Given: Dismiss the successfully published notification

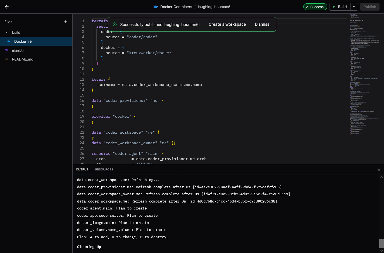Looking at the screenshot, I should point(262,24).
